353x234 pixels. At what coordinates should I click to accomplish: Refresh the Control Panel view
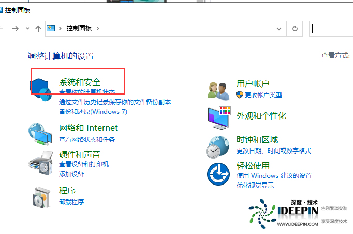(x=295, y=29)
